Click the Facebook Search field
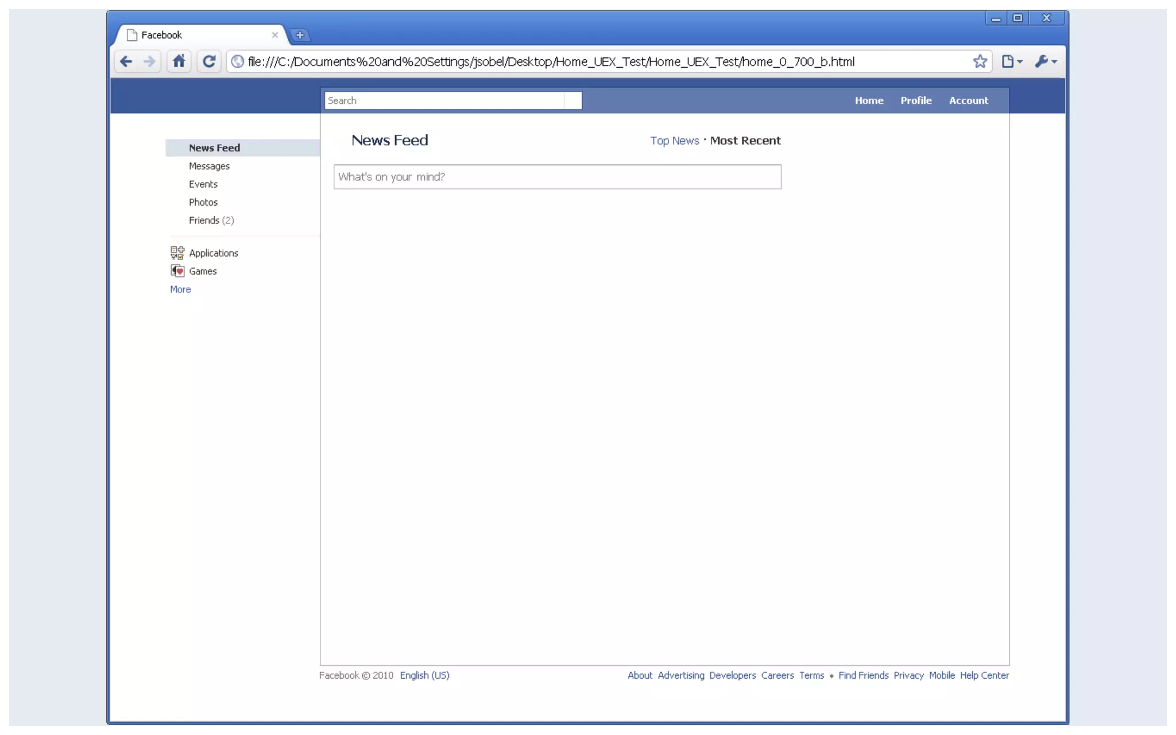 [445, 100]
